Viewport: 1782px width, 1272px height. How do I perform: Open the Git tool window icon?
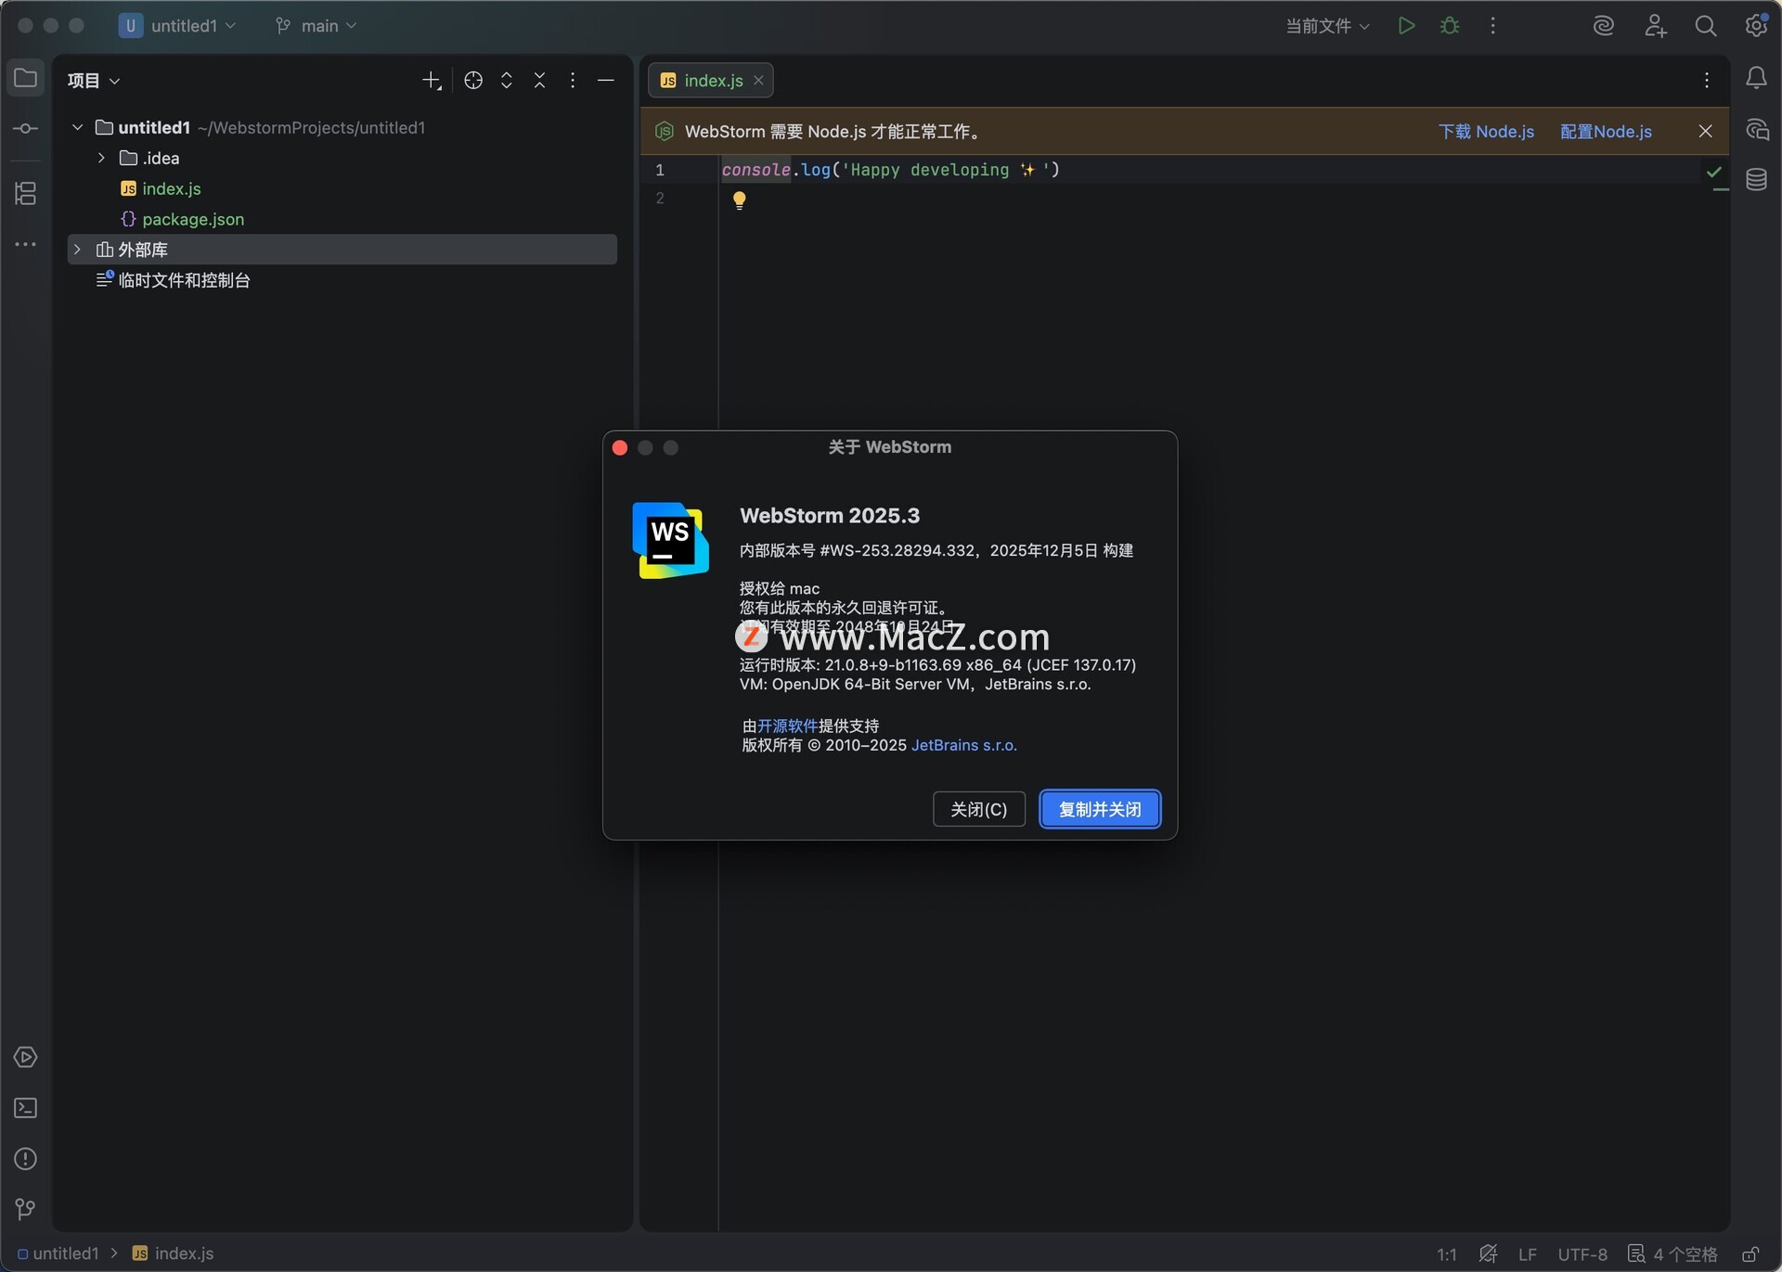click(x=25, y=1209)
